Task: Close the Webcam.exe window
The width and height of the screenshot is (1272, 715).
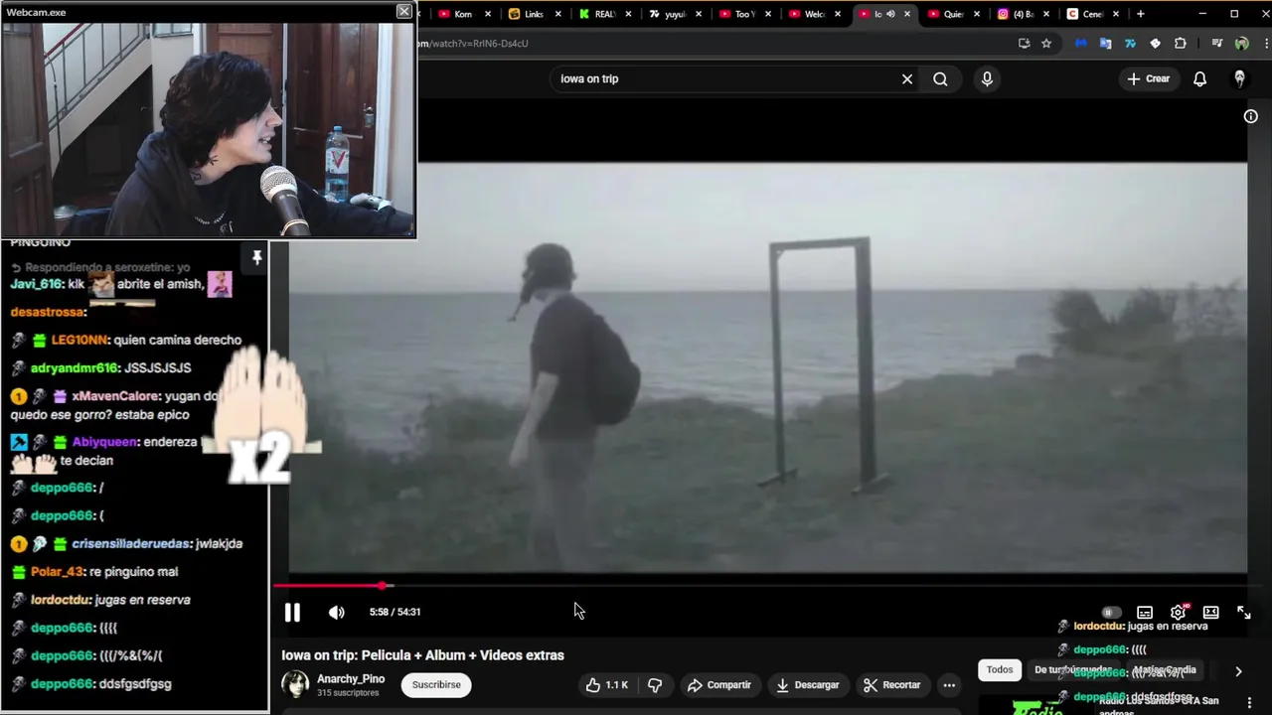Action: point(403,11)
